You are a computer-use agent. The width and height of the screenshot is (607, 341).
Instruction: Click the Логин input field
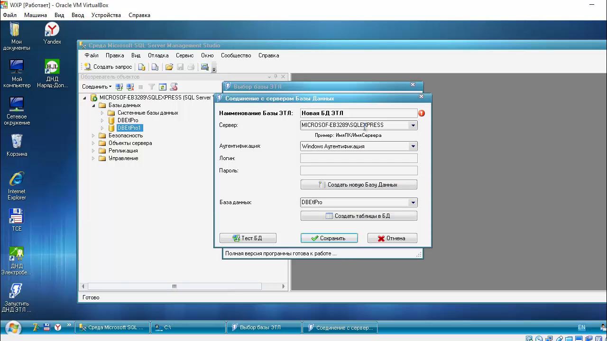(x=359, y=158)
